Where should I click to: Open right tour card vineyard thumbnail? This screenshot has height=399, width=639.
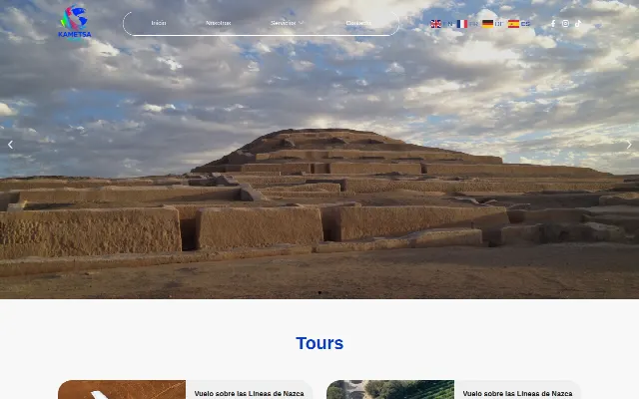tap(390, 390)
